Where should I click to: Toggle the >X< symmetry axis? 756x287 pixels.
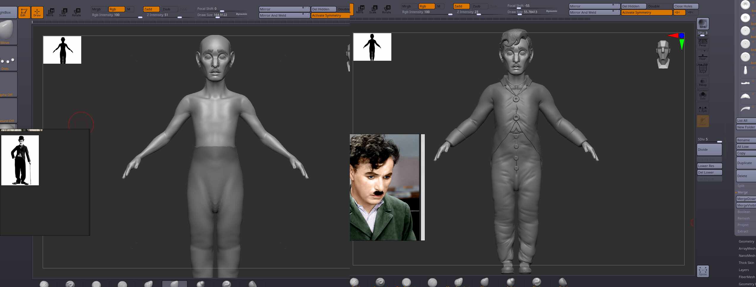(x=679, y=12)
